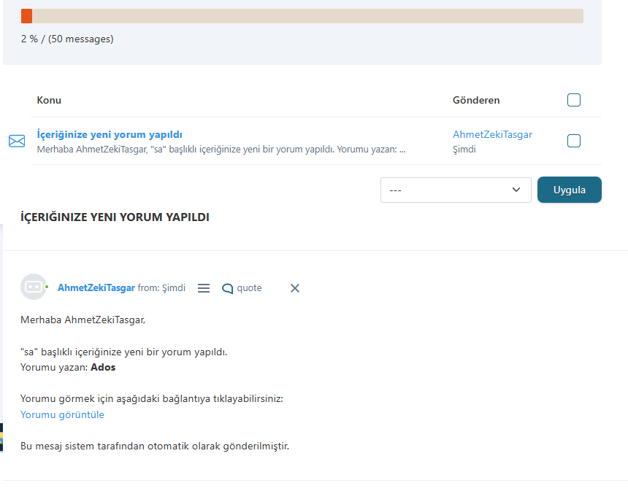Close the opened message with the X icon
This screenshot has height=491, width=628.
(295, 288)
